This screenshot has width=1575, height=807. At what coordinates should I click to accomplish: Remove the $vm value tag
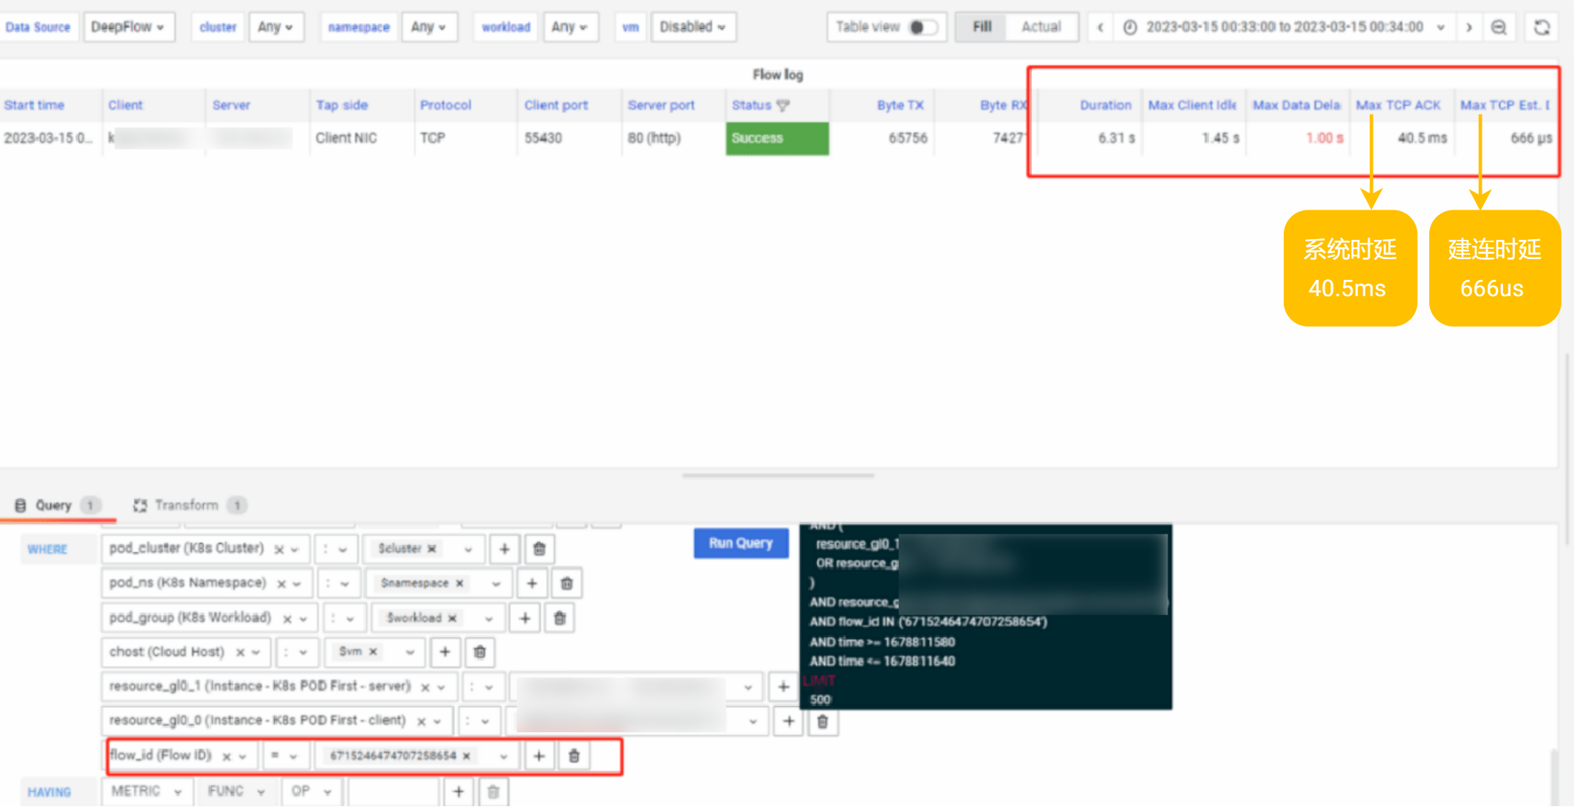point(373,652)
